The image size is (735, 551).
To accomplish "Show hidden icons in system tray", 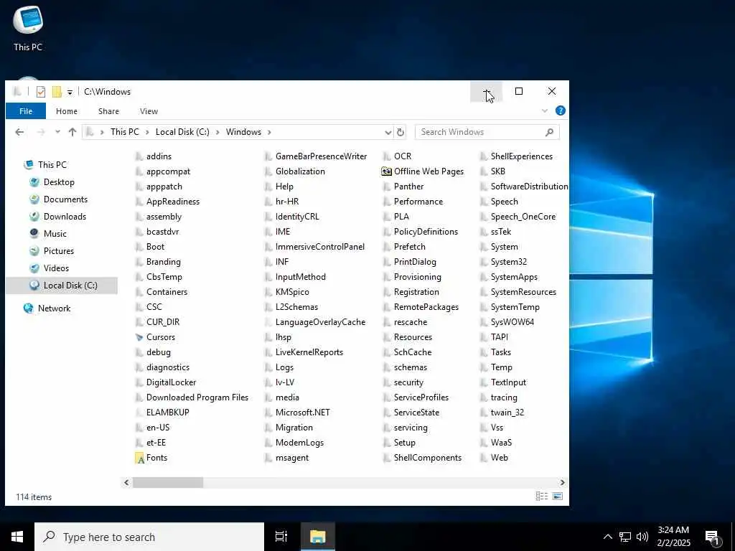I will tap(607, 537).
